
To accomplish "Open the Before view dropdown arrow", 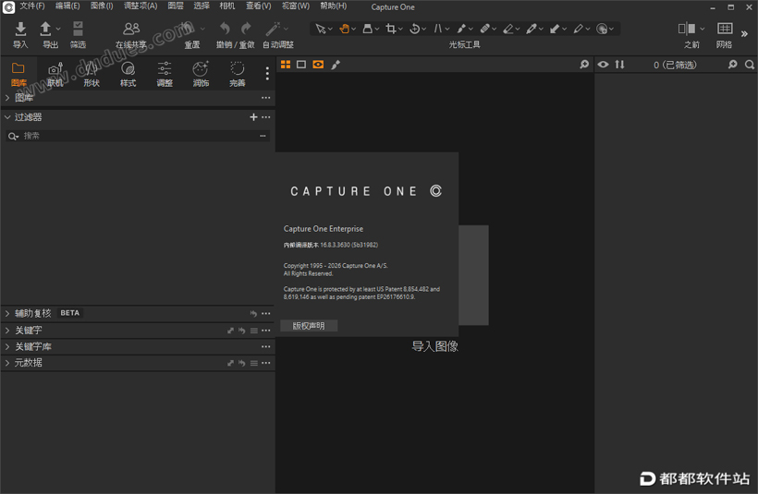I will pyautogui.click(x=702, y=29).
